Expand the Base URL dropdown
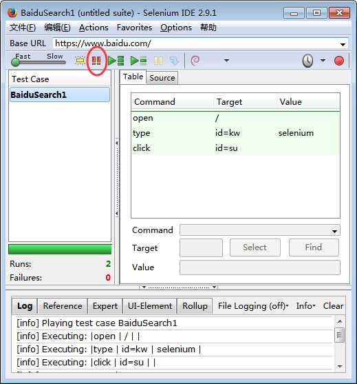The image size is (357, 384). coord(343,44)
